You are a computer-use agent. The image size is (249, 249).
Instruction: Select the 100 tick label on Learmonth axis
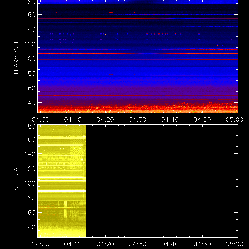(x=30, y=59)
